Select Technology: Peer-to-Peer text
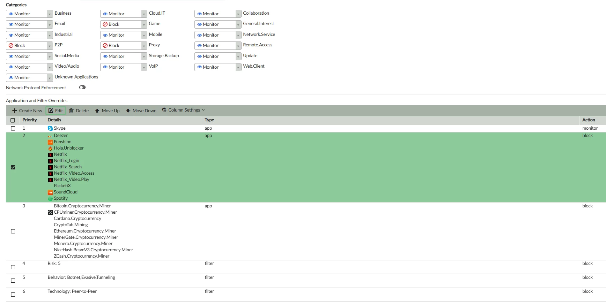The image size is (606, 305). (72, 291)
